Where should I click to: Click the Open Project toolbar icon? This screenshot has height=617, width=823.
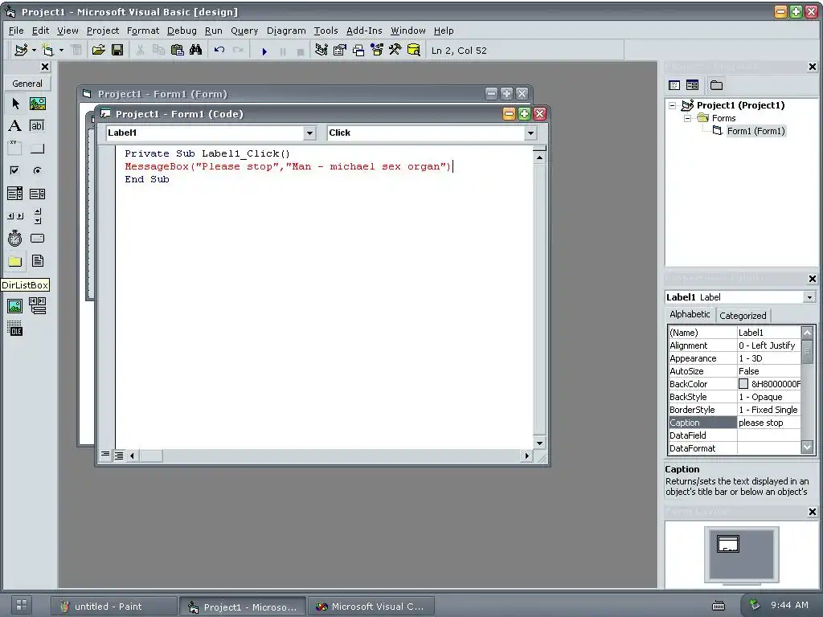coord(98,51)
